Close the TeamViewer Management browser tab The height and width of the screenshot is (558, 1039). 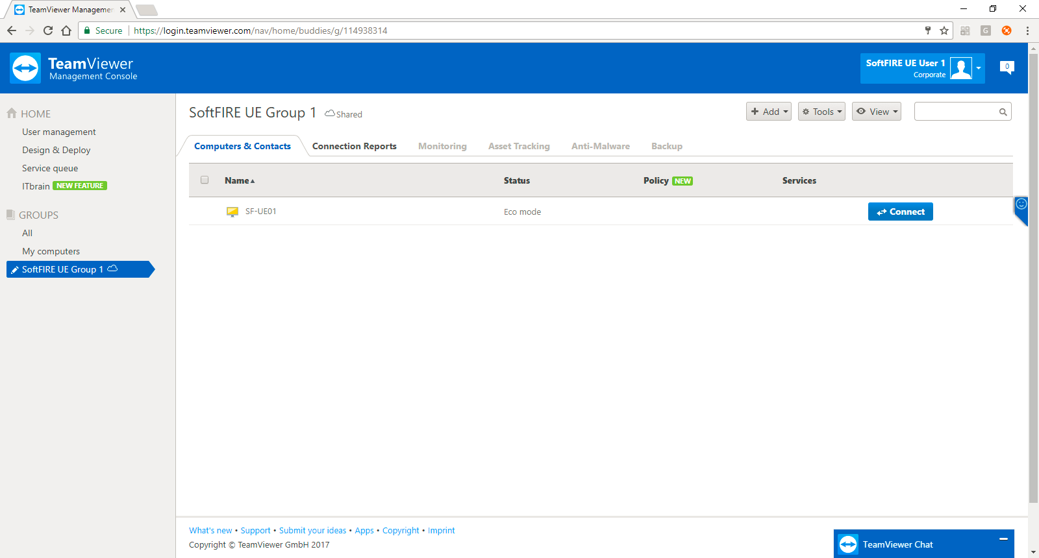[123, 10]
